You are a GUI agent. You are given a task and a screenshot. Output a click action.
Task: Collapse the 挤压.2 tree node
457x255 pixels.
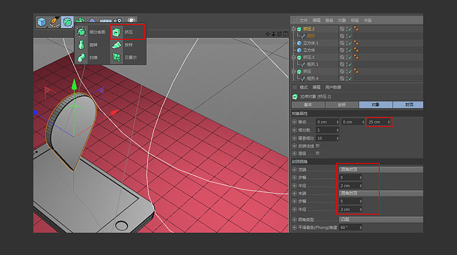pyautogui.click(x=294, y=29)
